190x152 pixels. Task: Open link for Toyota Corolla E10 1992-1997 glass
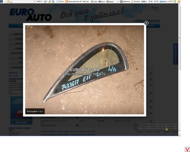pos(69,134)
